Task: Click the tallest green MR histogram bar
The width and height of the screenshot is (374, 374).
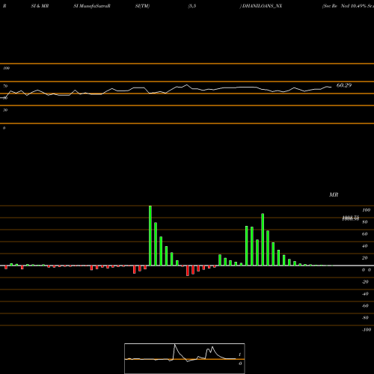Action: coord(150,236)
